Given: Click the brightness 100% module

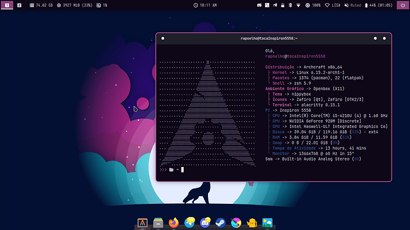Looking at the screenshot, I should (x=313, y=5).
